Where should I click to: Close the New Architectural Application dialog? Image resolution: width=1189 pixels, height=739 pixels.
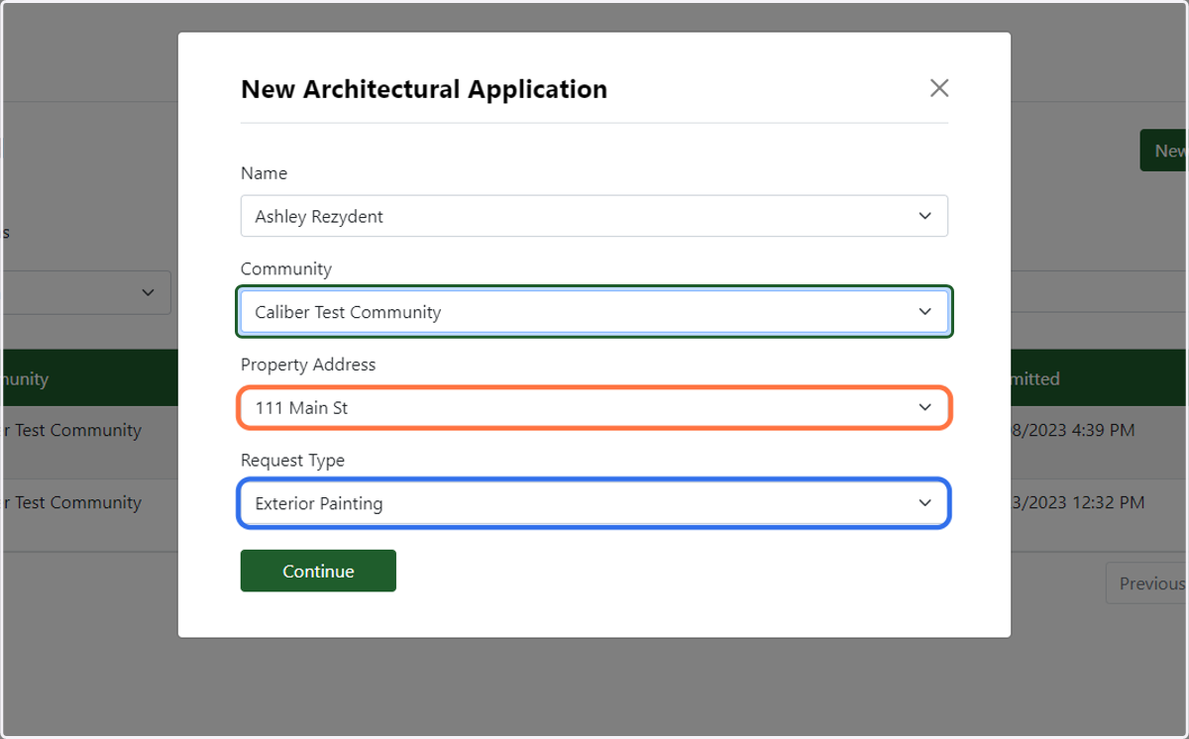coord(939,88)
